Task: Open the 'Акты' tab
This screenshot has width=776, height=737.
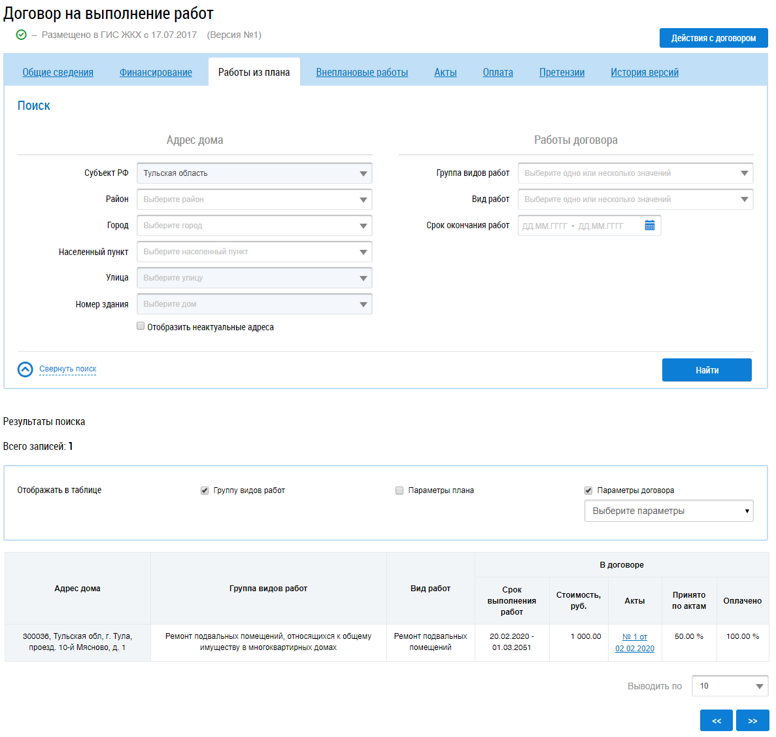Action: point(445,73)
